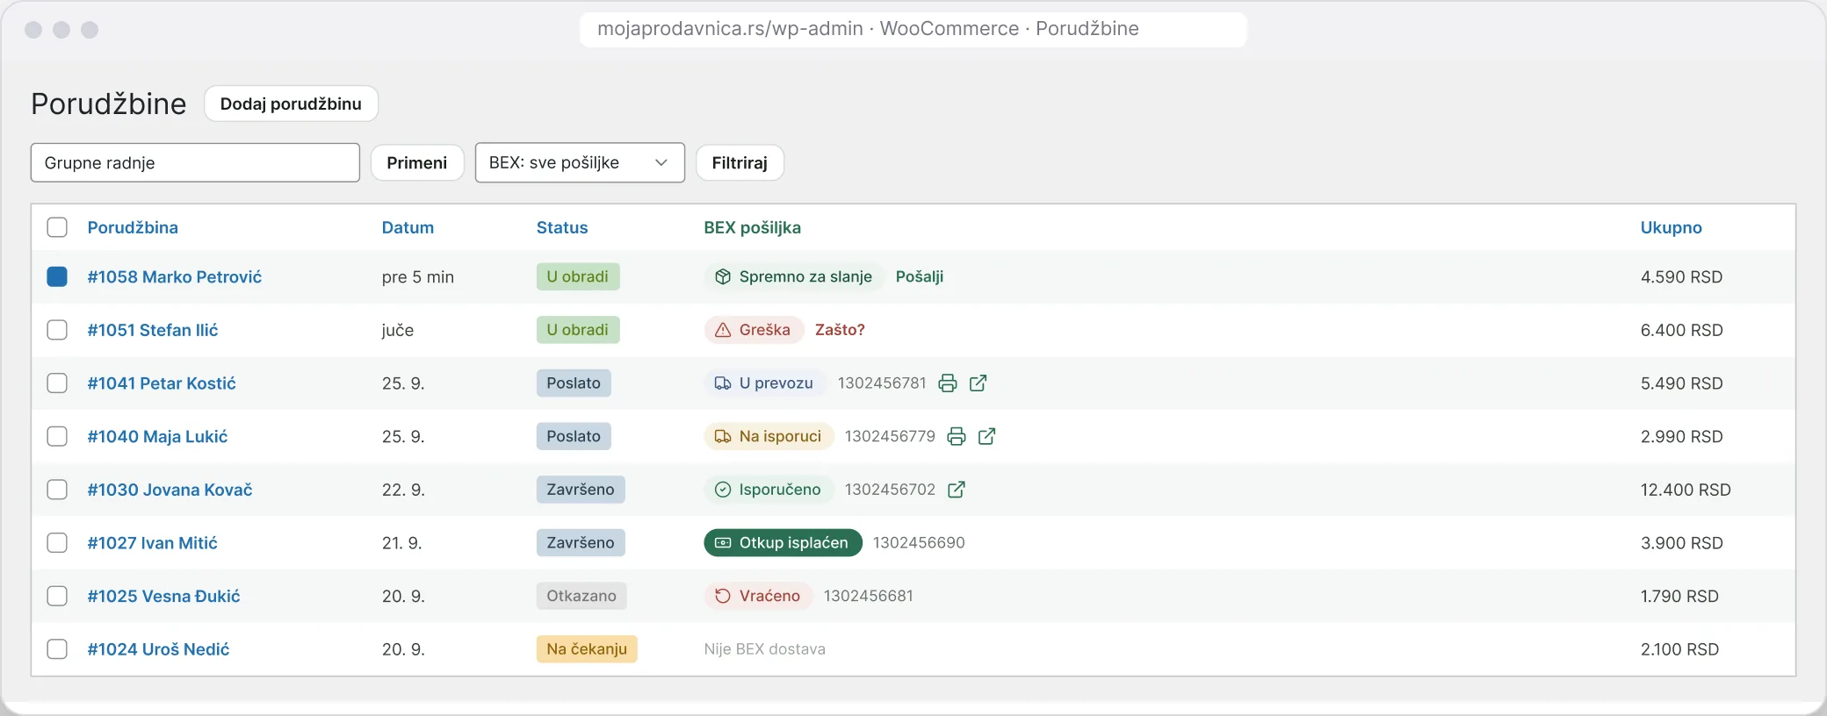This screenshot has width=1827, height=716.
Task: Click the warning triangle in the Greška badge
Action: pyautogui.click(x=723, y=330)
